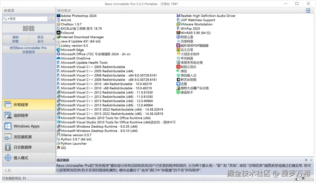This screenshot has height=183, width=316.
Task: Click 使用Revo Uninstaller Pro安装程序 button
Action: pos(29,50)
